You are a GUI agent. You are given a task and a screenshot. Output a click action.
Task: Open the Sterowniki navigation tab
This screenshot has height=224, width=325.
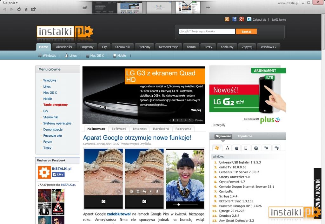tap(123, 47)
